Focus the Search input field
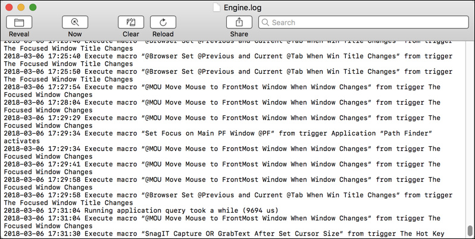Screen dimensions: 475x239 coord(363,23)
